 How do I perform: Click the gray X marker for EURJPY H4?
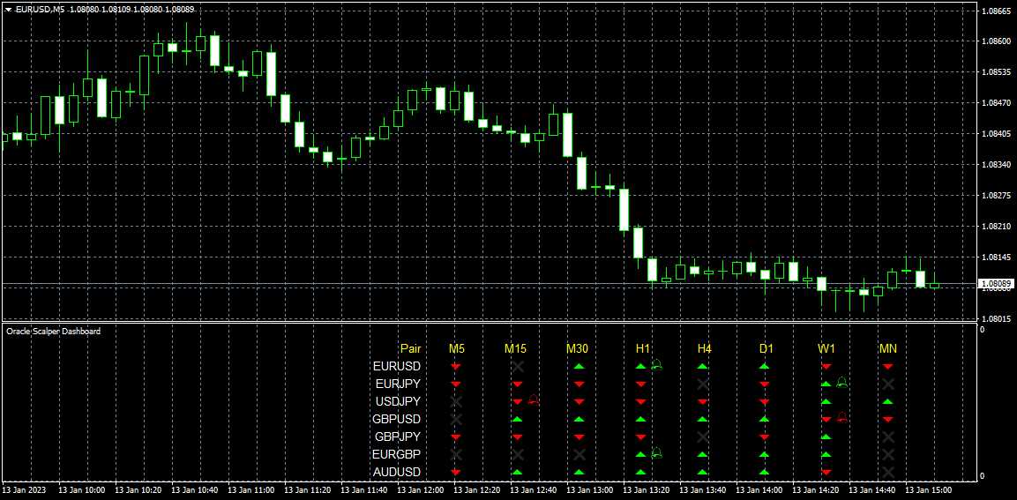click(702, 384)
